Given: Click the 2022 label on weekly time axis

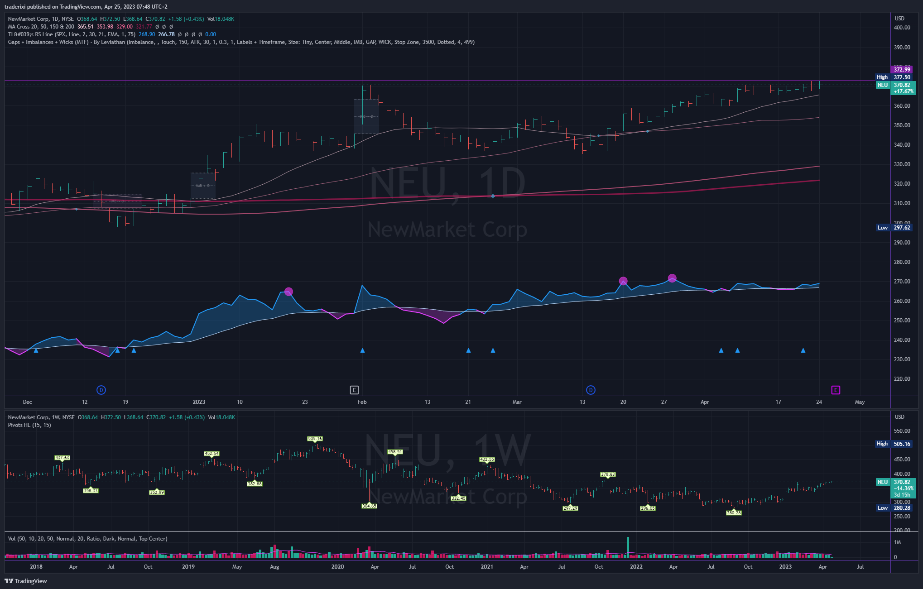Looking at the screenshot, I should (636, 567).
